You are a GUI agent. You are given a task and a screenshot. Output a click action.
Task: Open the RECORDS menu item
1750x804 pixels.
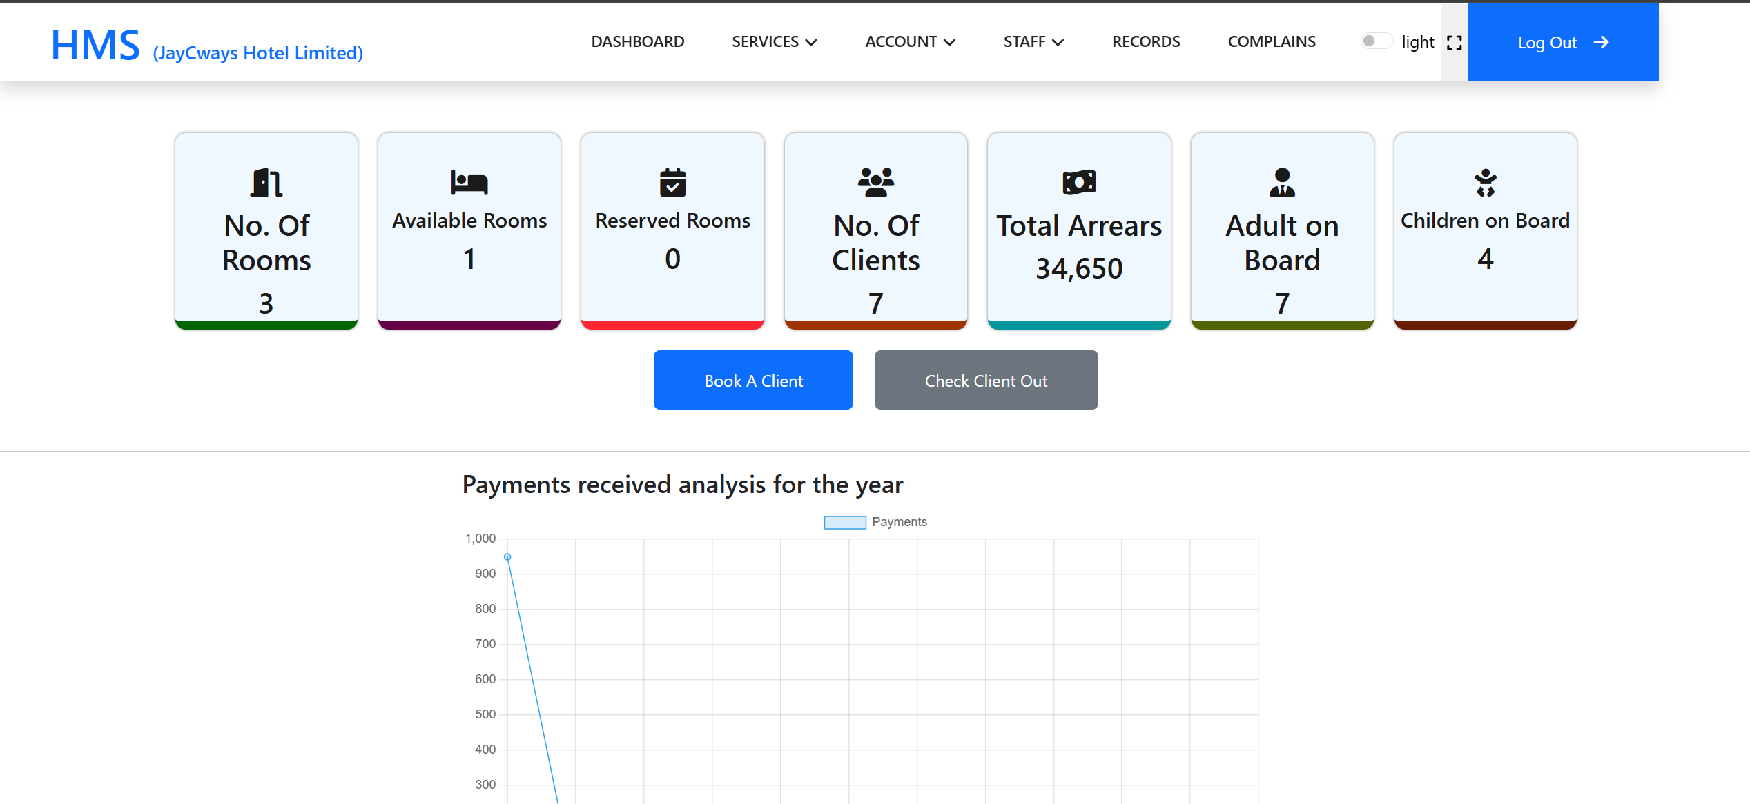click(1145, 42)
